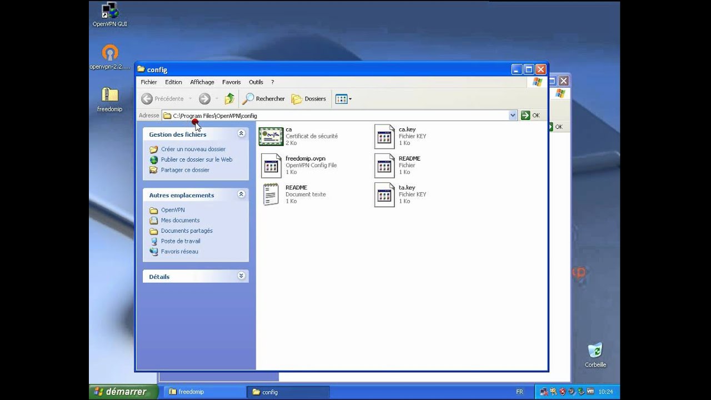The width and height of the screenshot is (711, 400).
Task: Select the ta.key file icon
Action: (384, 194)
